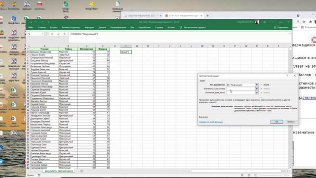The image size is (316, 178).
Task: Close the active browser tab
Action: [x=201, y=15]
